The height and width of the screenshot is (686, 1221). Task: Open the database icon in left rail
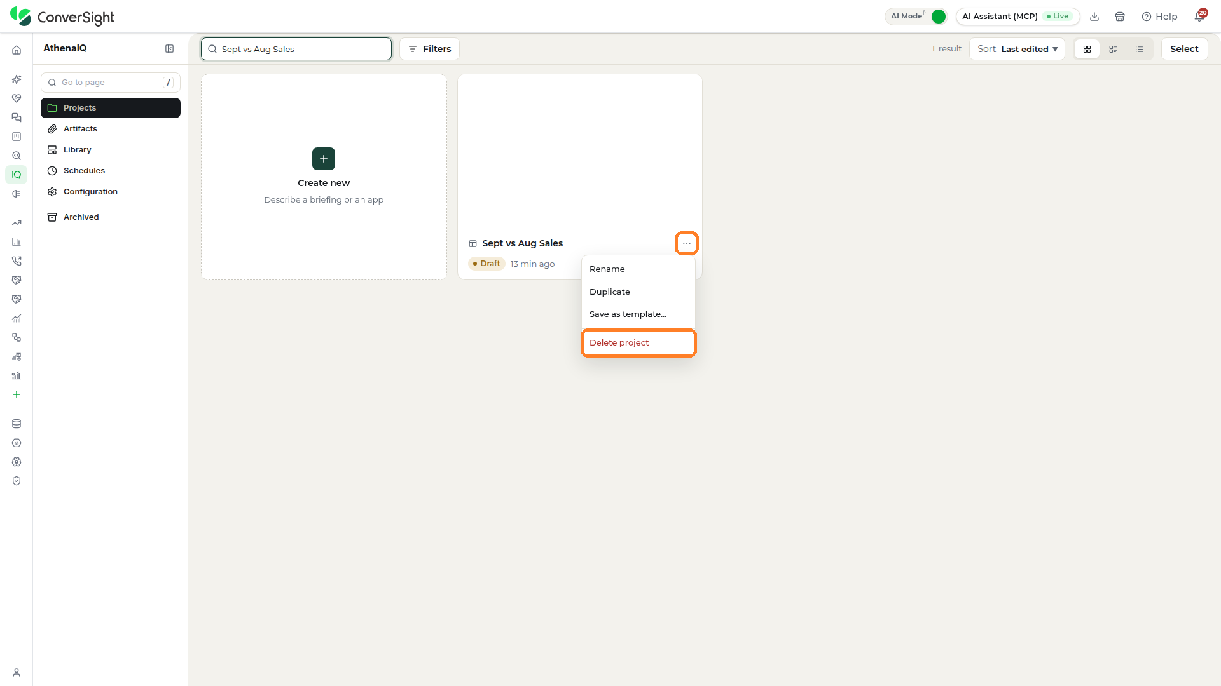[x=17, y=424]
